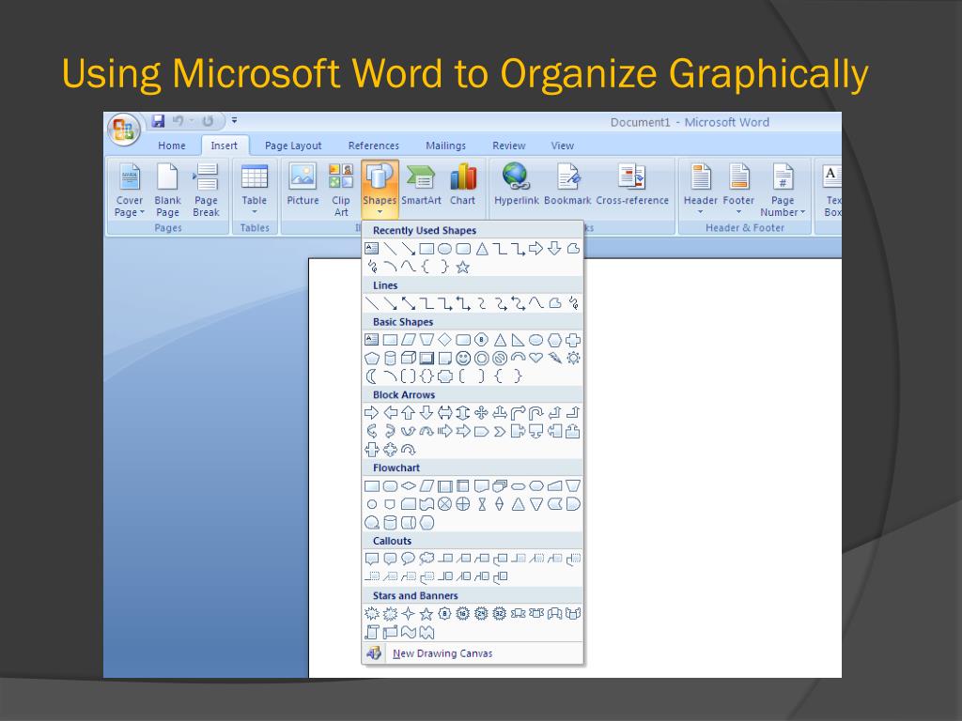The width and height of the screenshot is (962, 721).
Task: Pick the Rectangular Callout shape
Action: [371, 559]
